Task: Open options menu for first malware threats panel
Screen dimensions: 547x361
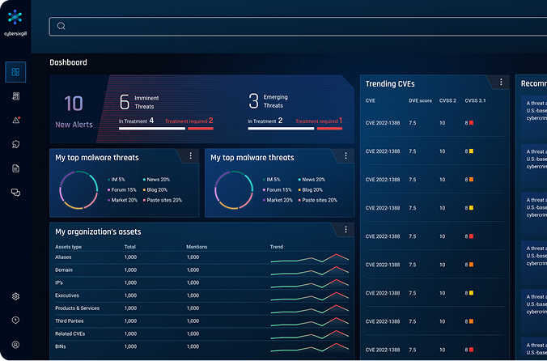Action: point(190,155)
